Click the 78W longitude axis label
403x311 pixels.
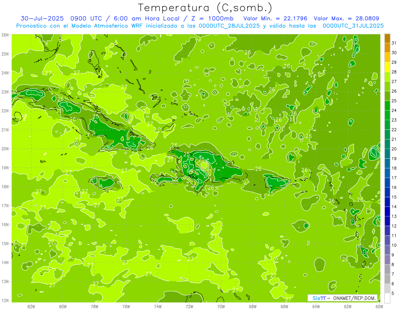coord(94,306)
